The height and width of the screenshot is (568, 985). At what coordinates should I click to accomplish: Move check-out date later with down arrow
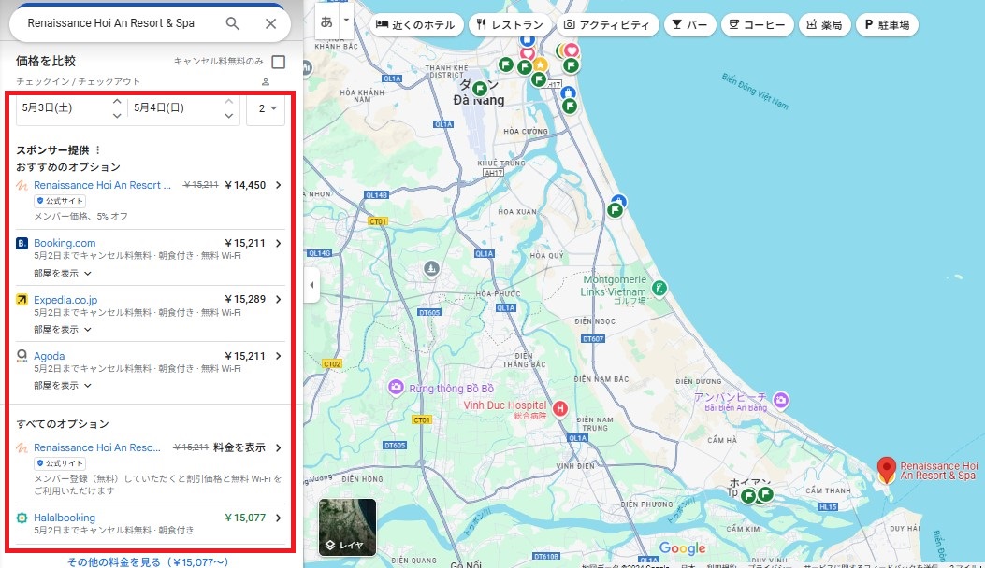tap(228, 116)
